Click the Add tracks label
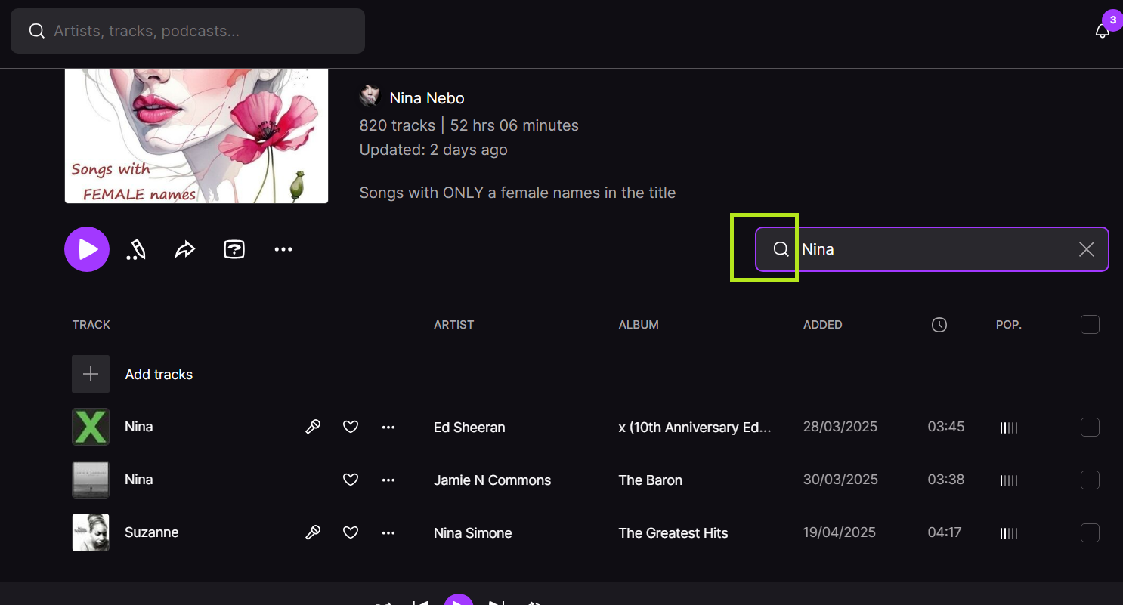The image size is (1123, 605). [x=159, y=375]
